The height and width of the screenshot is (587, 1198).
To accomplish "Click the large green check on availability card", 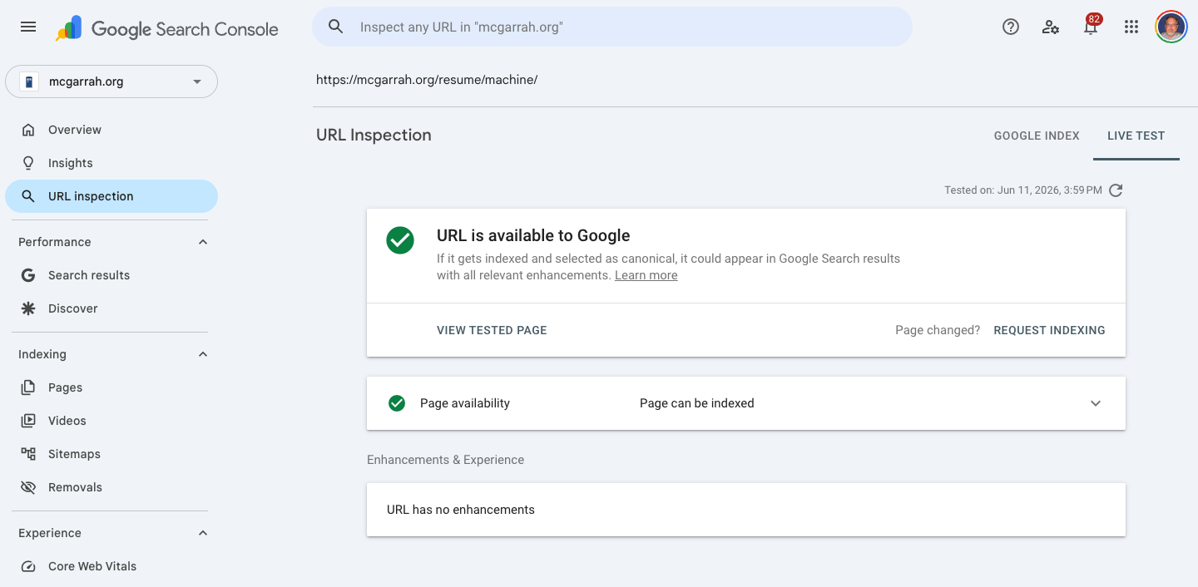I will tap(400, 240).
